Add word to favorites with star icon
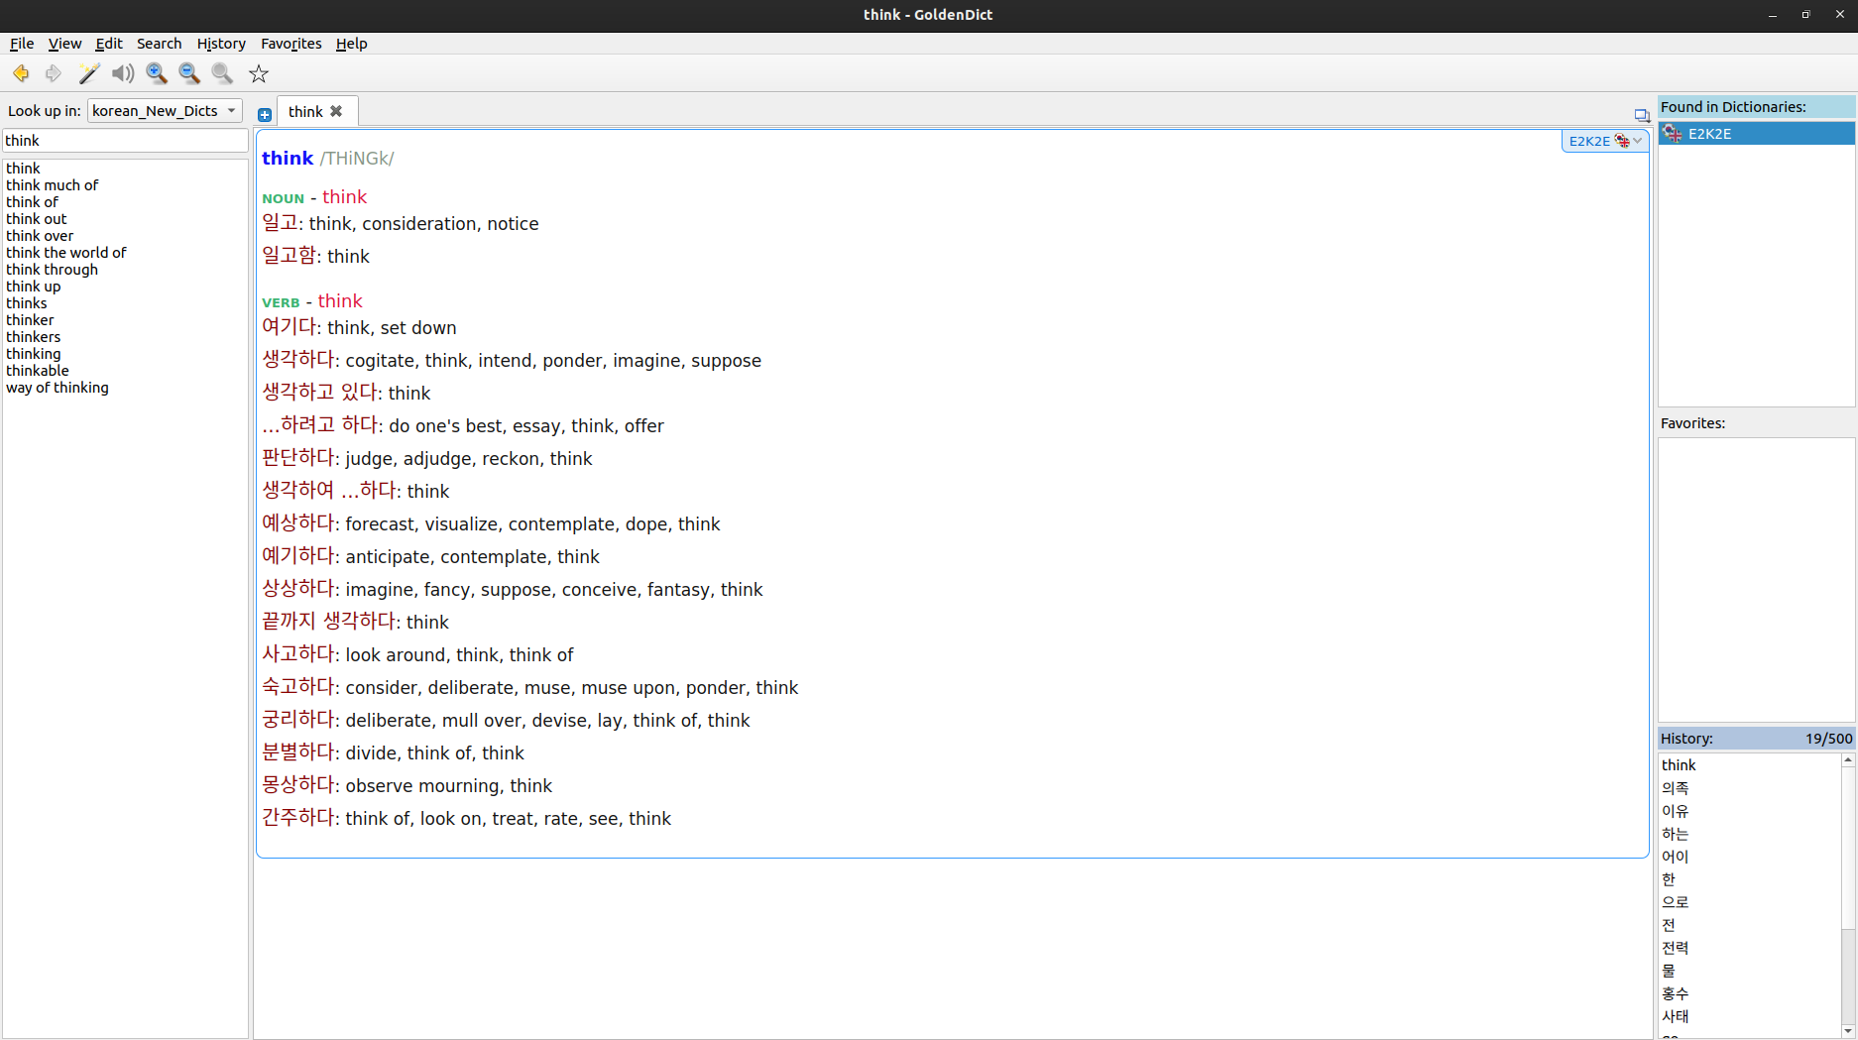1858x1040 pixels. [x=259, y=73]
